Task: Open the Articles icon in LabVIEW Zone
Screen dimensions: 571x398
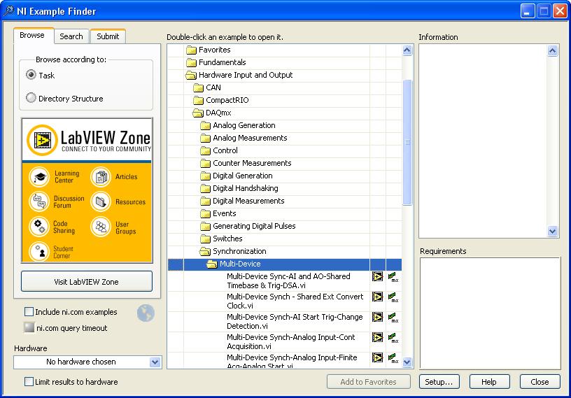Action: tap(101, 177)
